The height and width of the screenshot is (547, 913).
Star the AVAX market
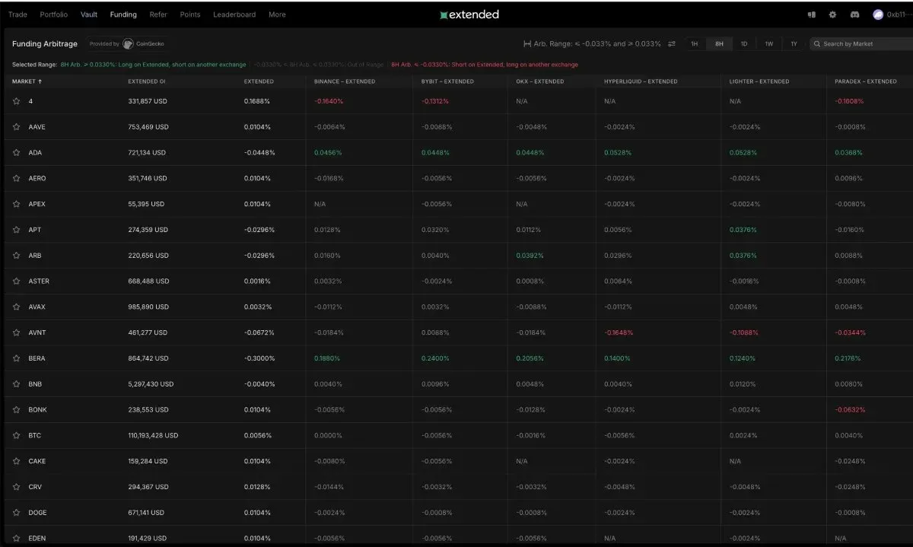tap(16, 307)
